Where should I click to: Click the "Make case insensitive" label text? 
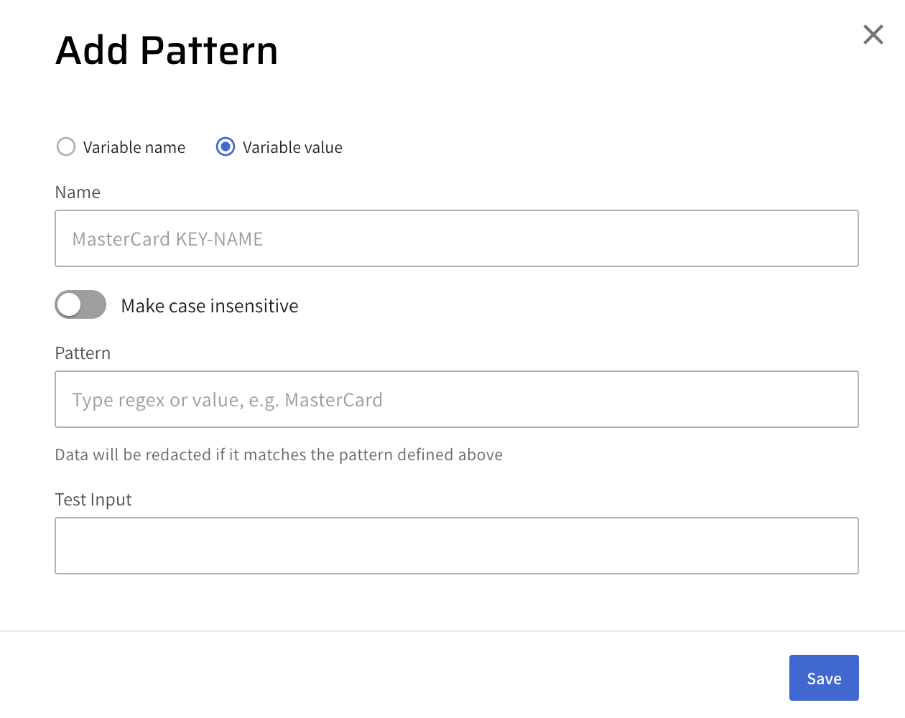tap(210, 306)
